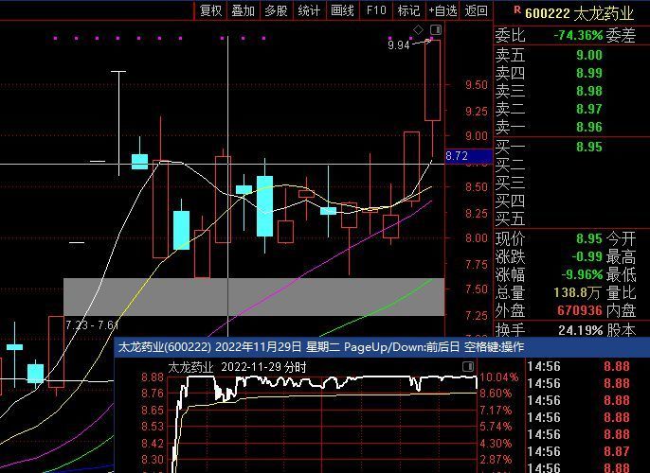Open the 复权 adjustment option

(x=210, y=10)
